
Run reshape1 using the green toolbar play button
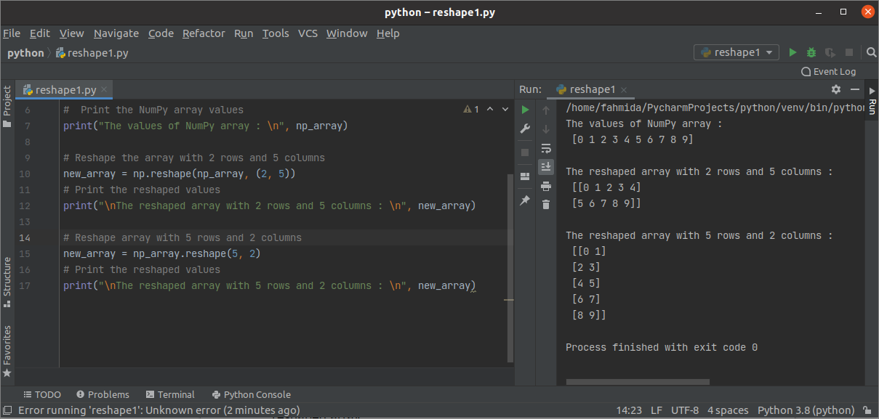click(792, 52)
